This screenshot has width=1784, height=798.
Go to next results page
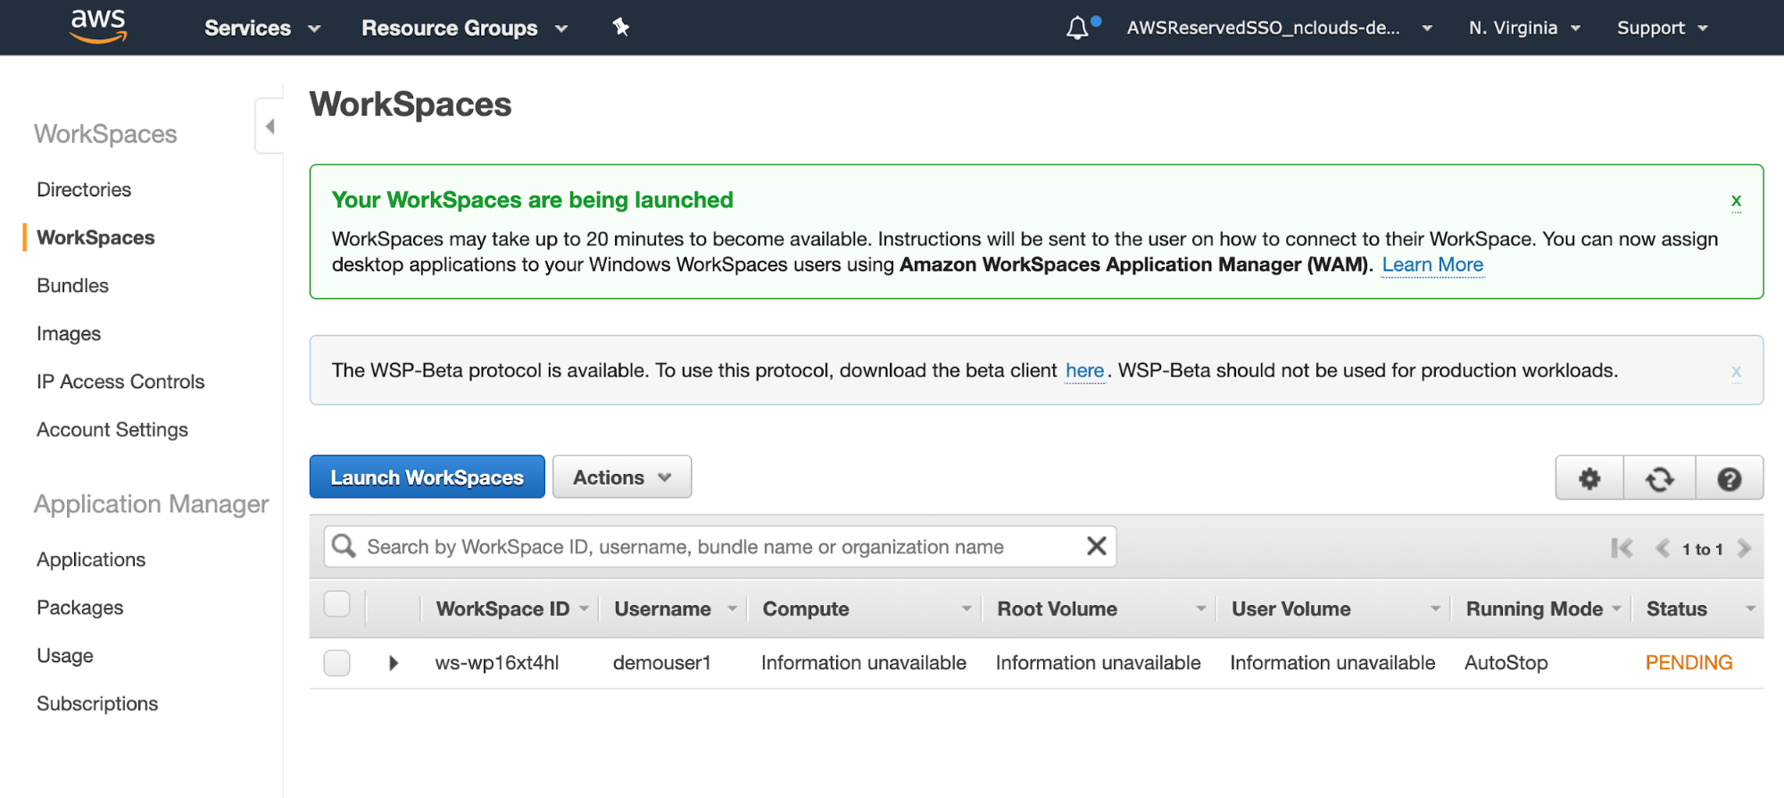point(1745,548)
